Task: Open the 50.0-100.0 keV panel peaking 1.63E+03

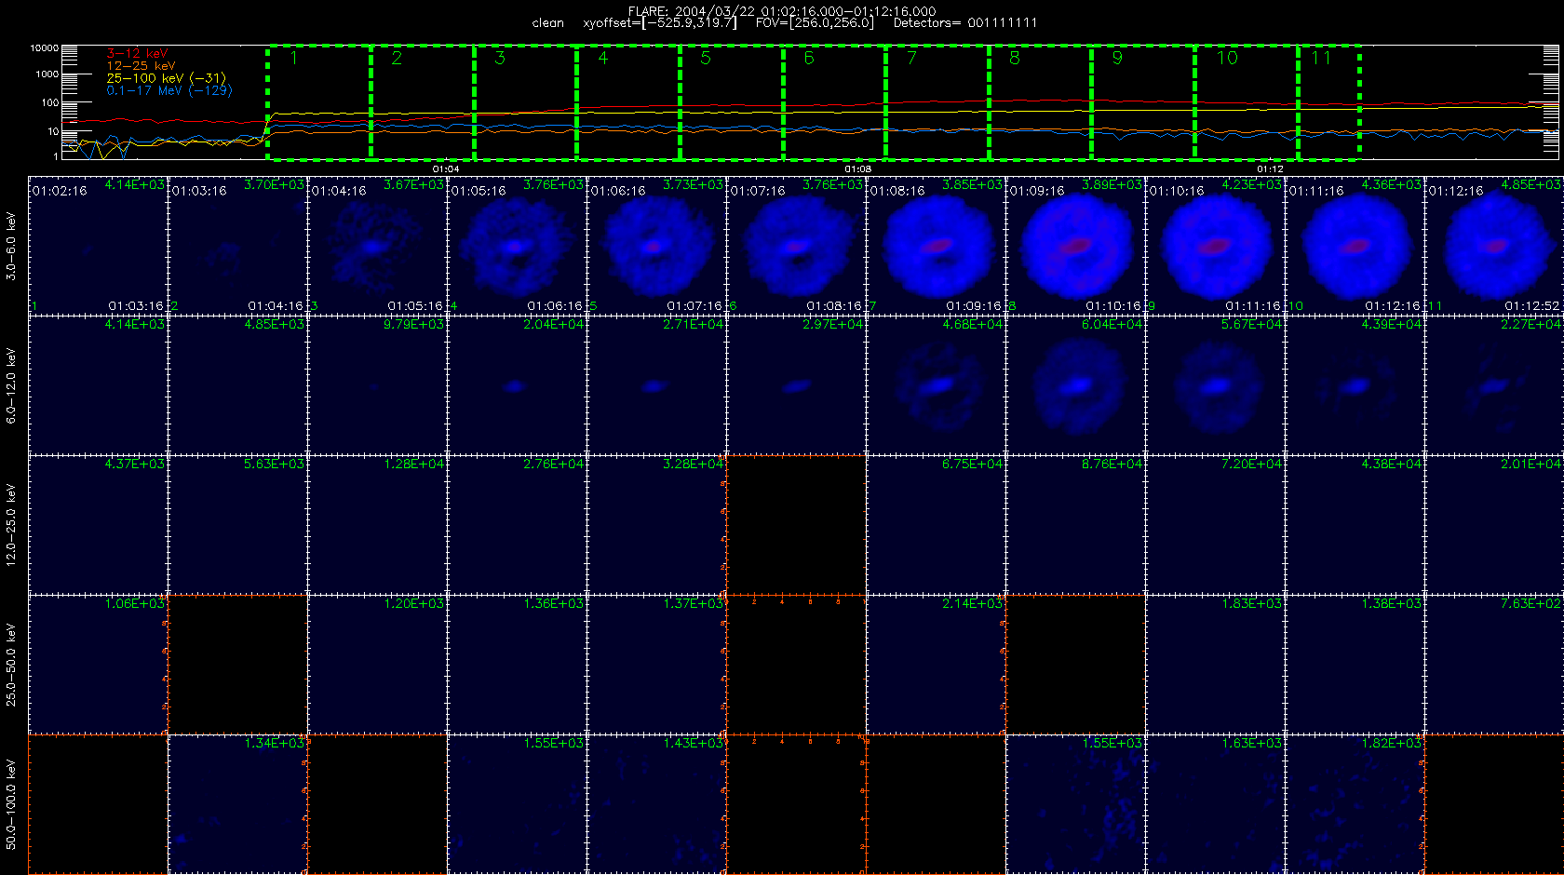Action: coord(1215,804)
